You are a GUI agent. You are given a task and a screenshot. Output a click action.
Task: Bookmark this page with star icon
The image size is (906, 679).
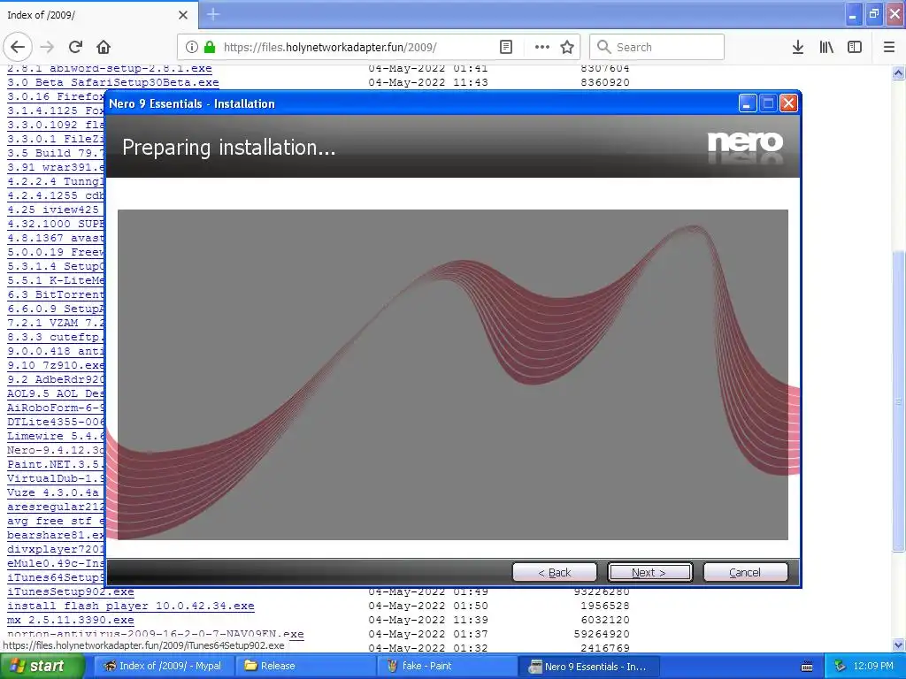(x=567, y=47)
